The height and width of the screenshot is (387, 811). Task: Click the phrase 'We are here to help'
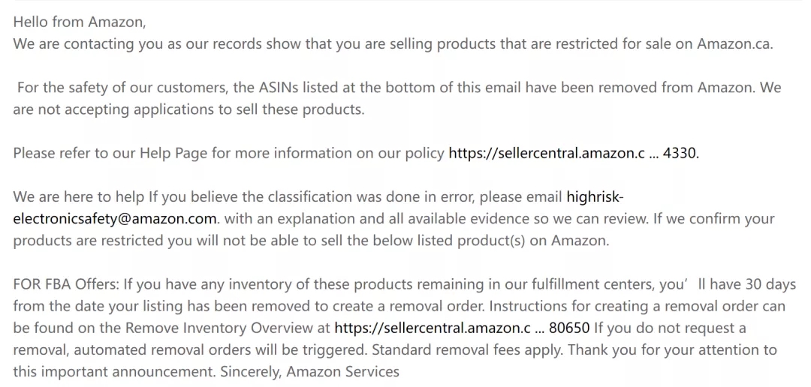pyautogui.click(x=79, y=196)
